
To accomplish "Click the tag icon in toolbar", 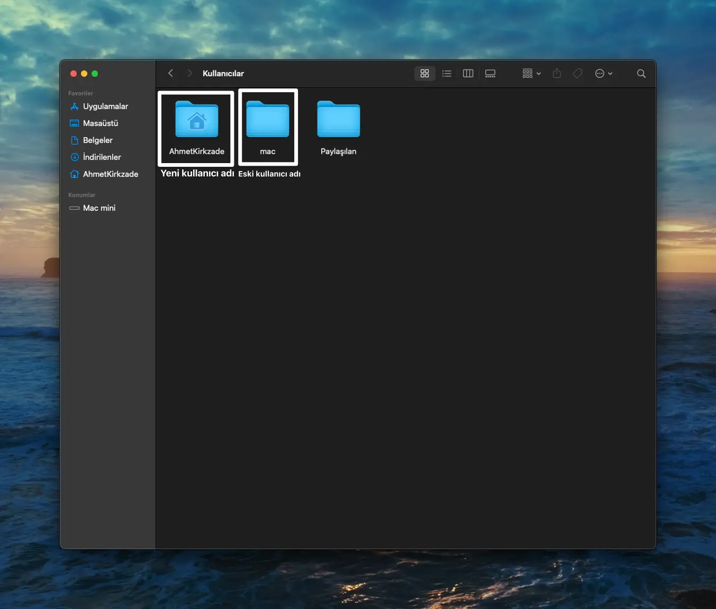I will (578, 74).
